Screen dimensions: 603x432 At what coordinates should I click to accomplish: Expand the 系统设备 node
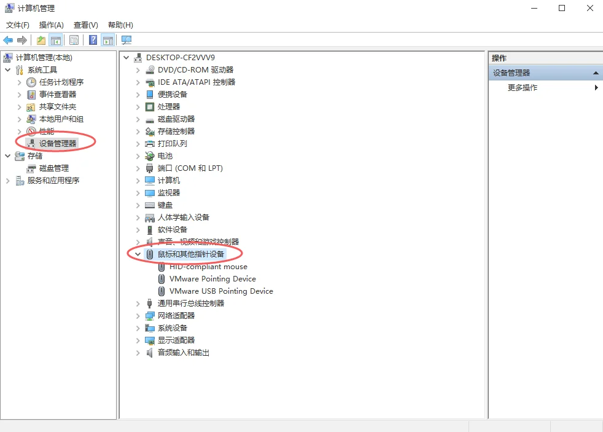pos(138,328)
